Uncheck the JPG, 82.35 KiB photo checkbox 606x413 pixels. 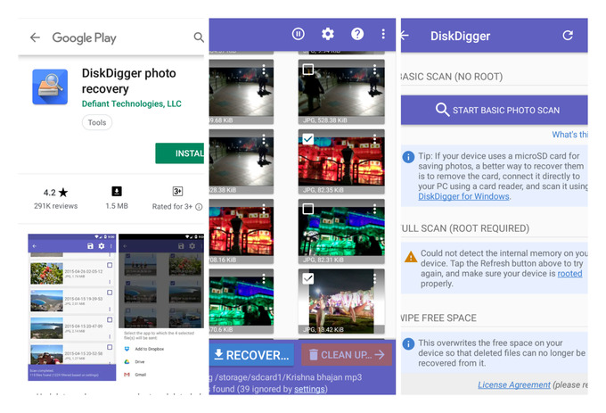[x=308, y=139]
